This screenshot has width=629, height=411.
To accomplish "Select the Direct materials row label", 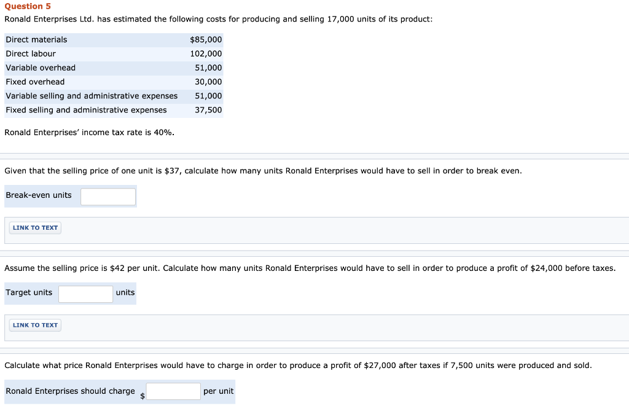I will (x=37, y=39).
